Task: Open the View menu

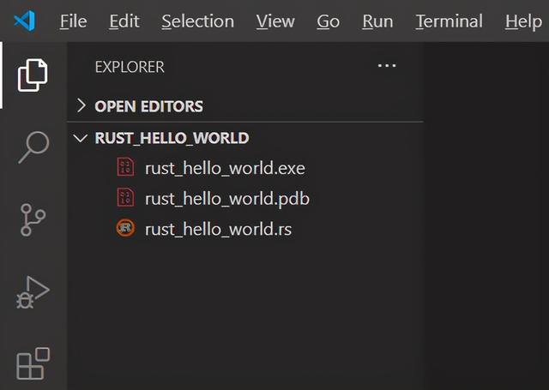Action: (275, 21)
